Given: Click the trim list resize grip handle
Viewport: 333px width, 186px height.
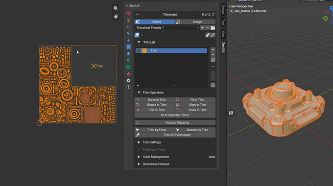Looking at the screenshot, I should pos(174,85).
